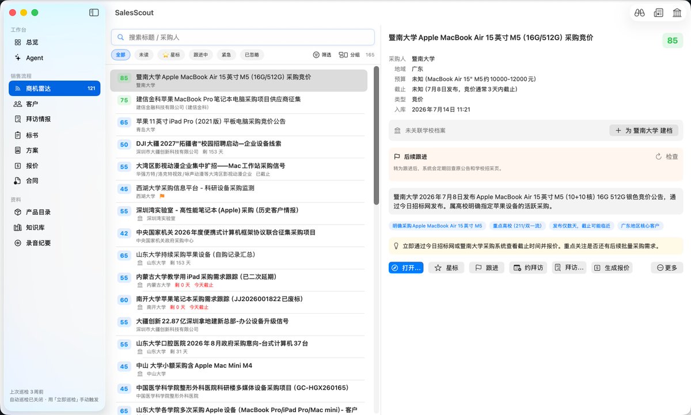Select the 深圳湾实验室 高性能笔记本 row

(238, 214)
